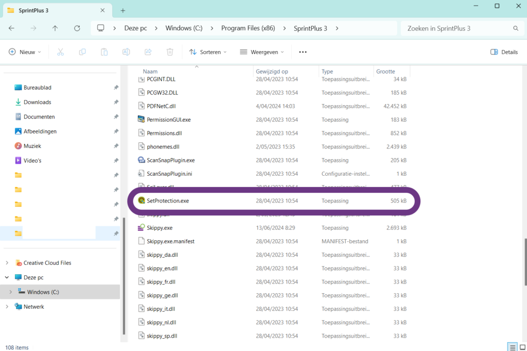Click the Cut scissors icon
Screen dimensions: 527x351
pos(60,52)
